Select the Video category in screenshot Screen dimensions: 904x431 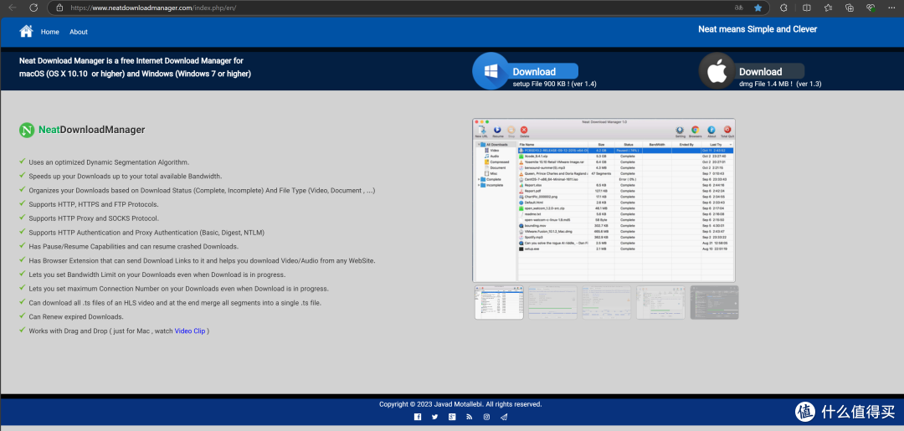tap(492, 151)
